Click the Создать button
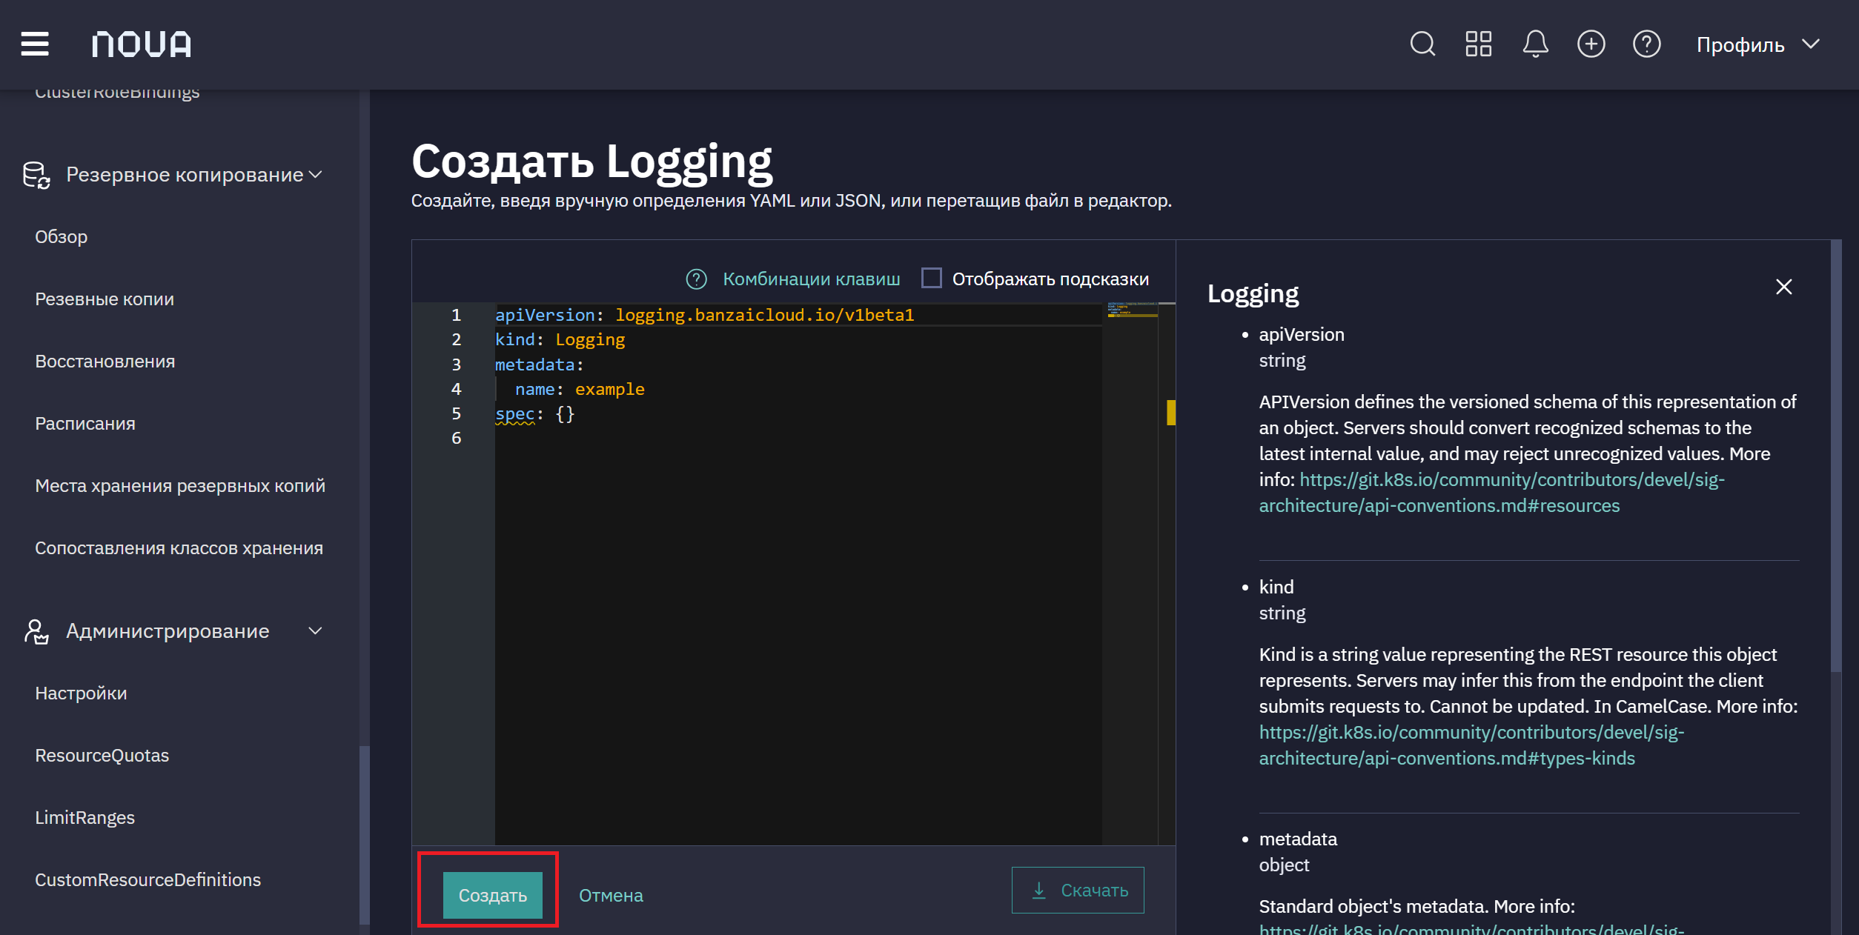The height and width of the screenshot is (935, 1859). click(492, 895)
